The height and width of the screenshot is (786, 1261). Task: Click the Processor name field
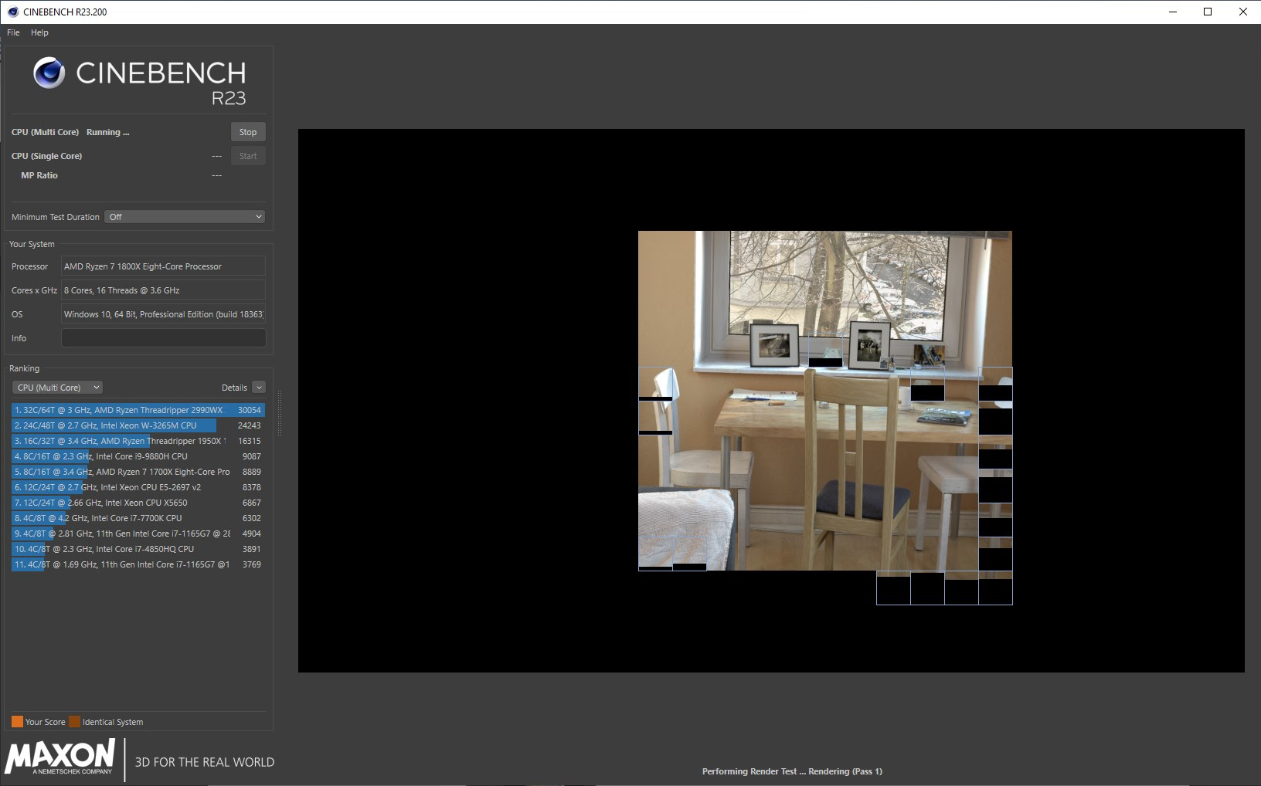coord(163,266)
